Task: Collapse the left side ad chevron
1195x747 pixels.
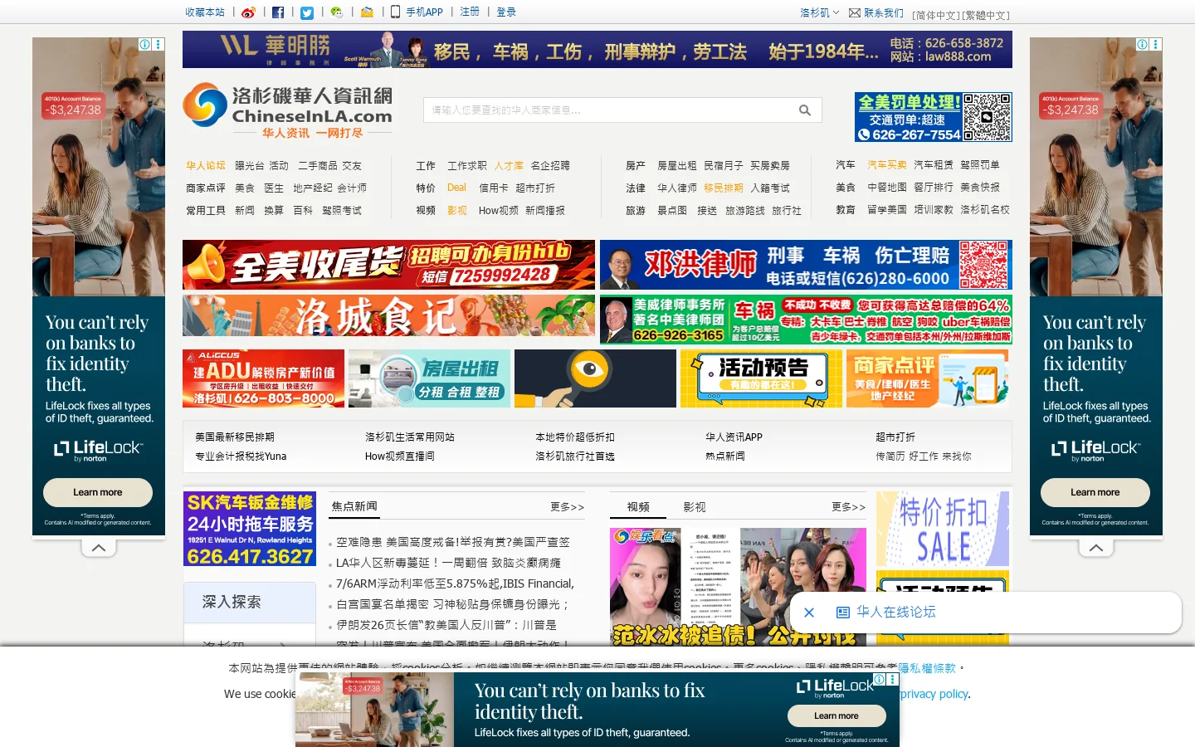Action: coord(98,548)
